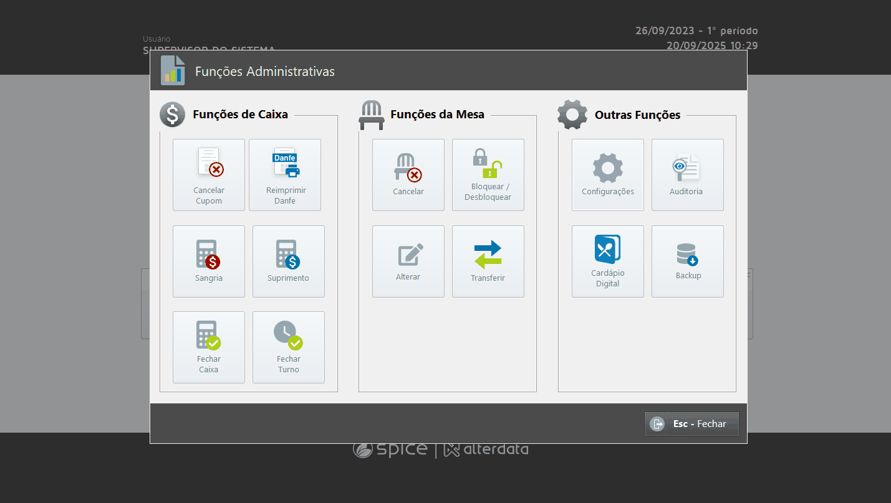This screenshot has width=891, height=503.
Task: Click the 20/09/2025 10:29 date and time
Action: tap(712, 45)
